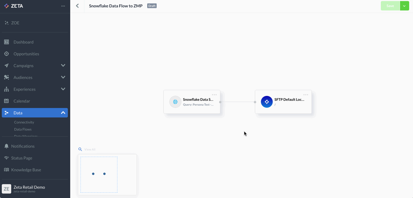
Task: Open the ZOE assistant sparkle icon
Action: 6,23
